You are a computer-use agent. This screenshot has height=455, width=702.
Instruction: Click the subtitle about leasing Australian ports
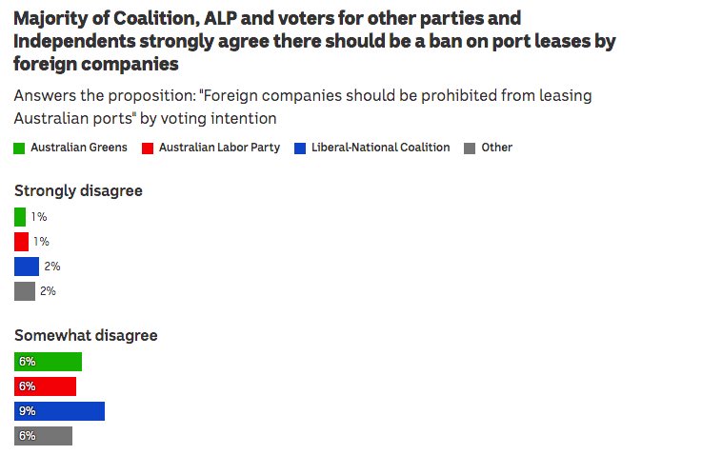click(303, 107)
